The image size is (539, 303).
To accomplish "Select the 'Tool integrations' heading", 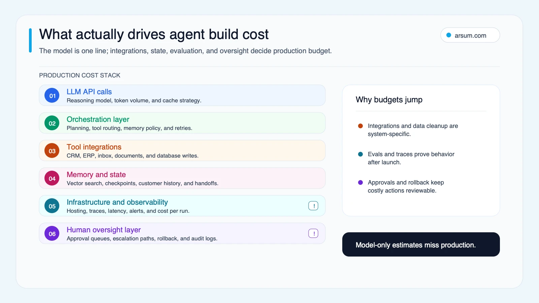I will (x=94, y=147).
